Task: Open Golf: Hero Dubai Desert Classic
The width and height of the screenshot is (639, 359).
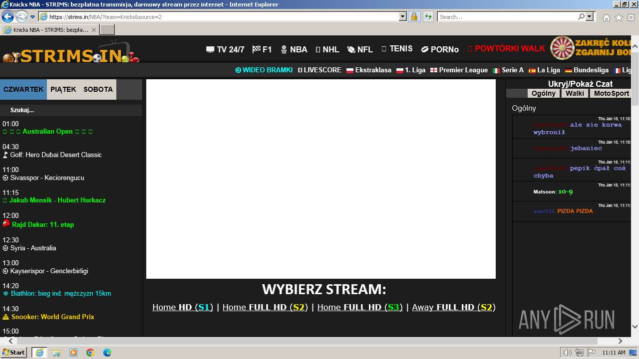Action: tap(52, 155)
